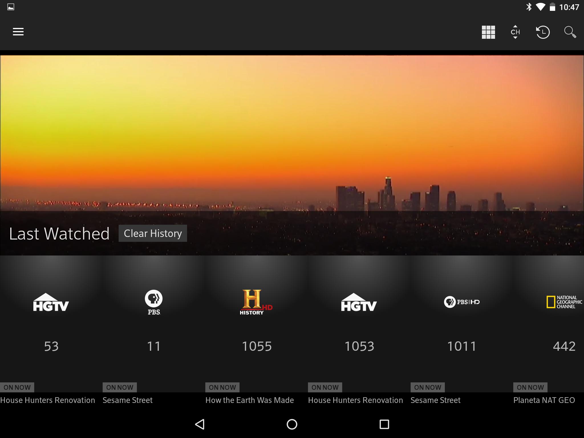Open the last watched history clock icon

click(x=543, y=32)
